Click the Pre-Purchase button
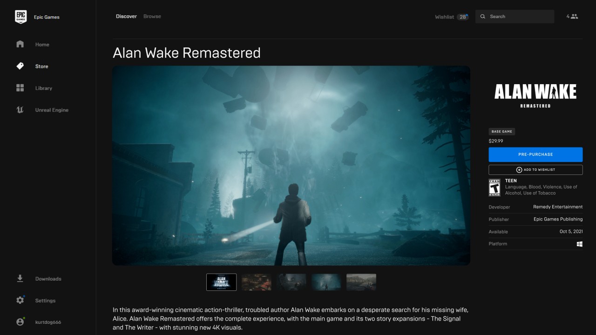The image size is (596, 335). coord(535,154)
